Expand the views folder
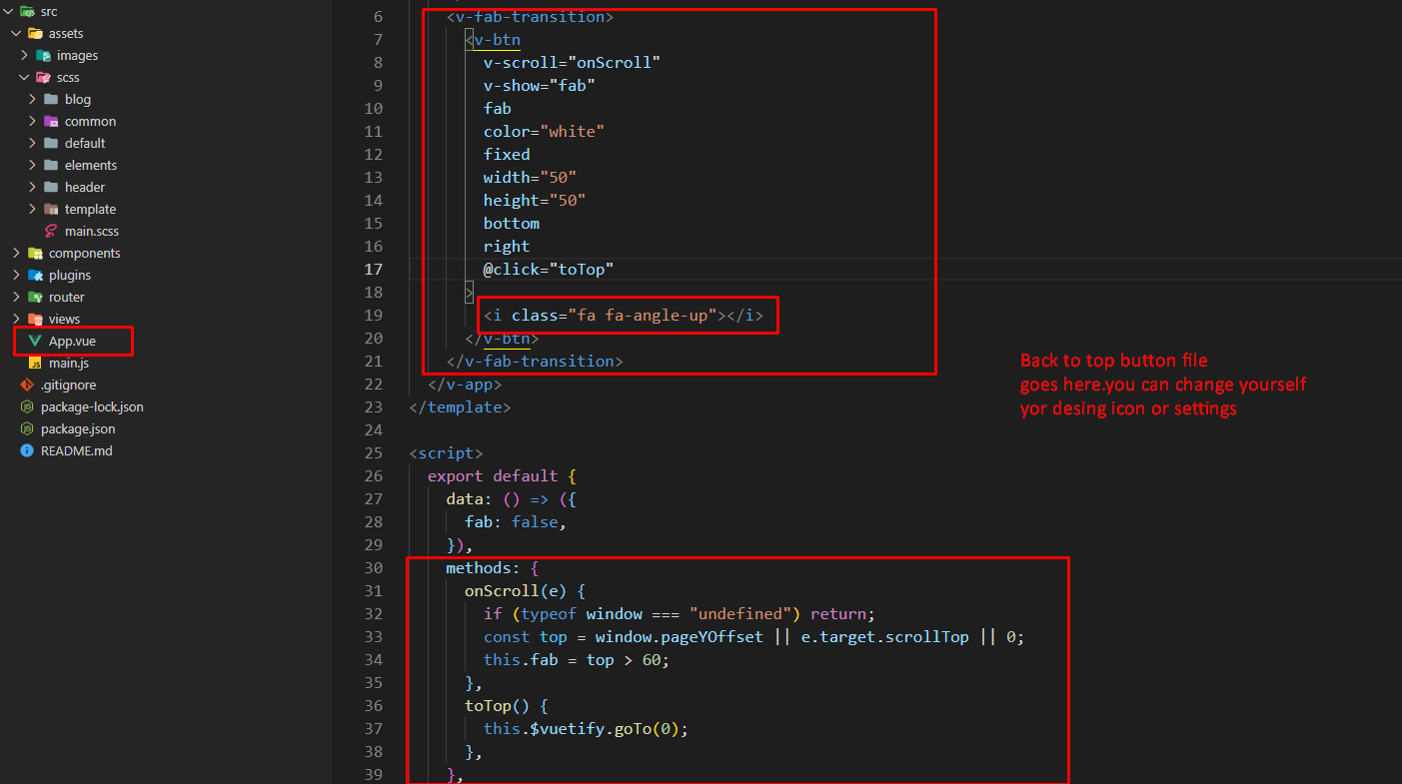The height and width of the screenshot is (784, 1402). pos(16,320)
